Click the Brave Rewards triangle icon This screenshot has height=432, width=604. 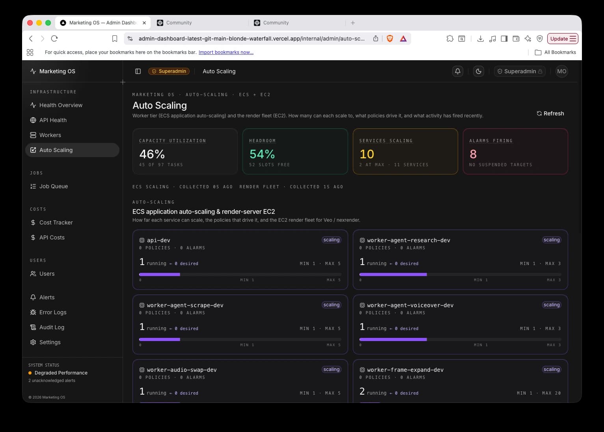pos(403,39)
